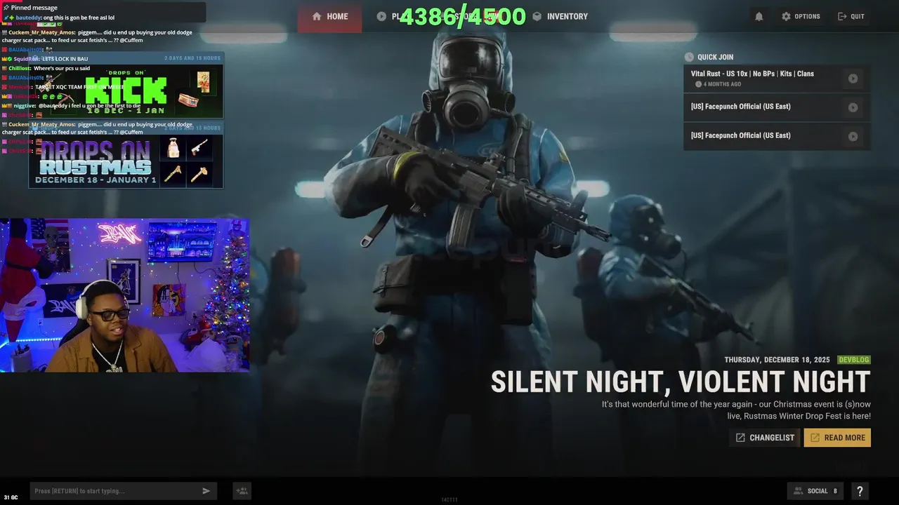899x505 pixels.
Task: Click the Pinned message label
Action: tap(34, 8)
